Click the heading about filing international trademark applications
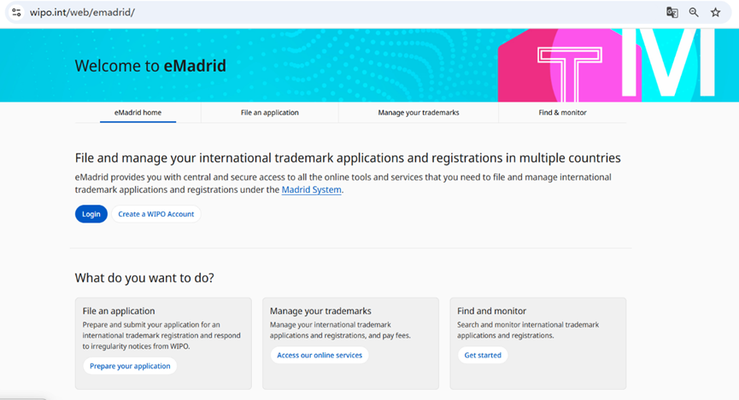The image size is (739, 400). (348, 158)
